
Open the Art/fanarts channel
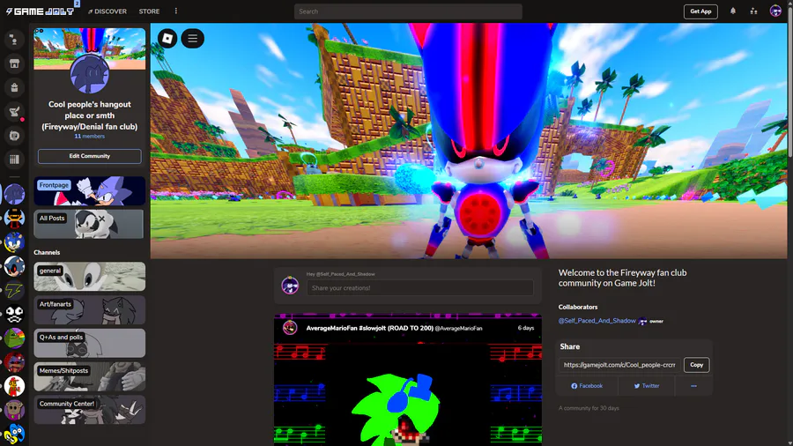tap(90, 309)
